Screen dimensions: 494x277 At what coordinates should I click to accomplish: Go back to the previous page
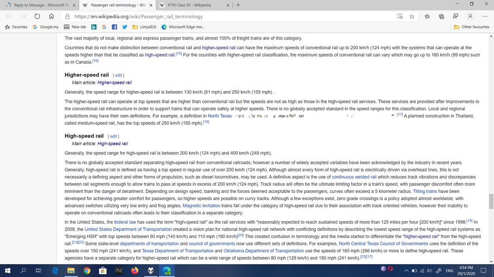click(x=9, y=16)
